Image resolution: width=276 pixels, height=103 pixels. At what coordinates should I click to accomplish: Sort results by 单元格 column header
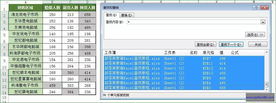[208, 53]
